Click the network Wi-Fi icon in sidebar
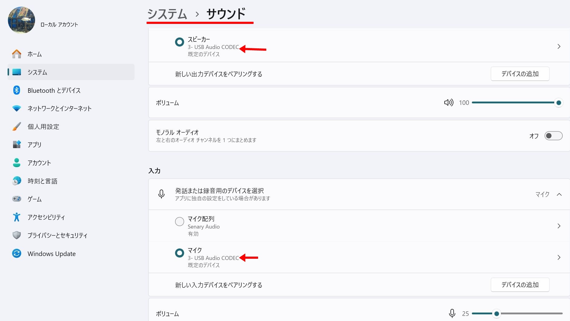570x321 pixels. [17, 108]
